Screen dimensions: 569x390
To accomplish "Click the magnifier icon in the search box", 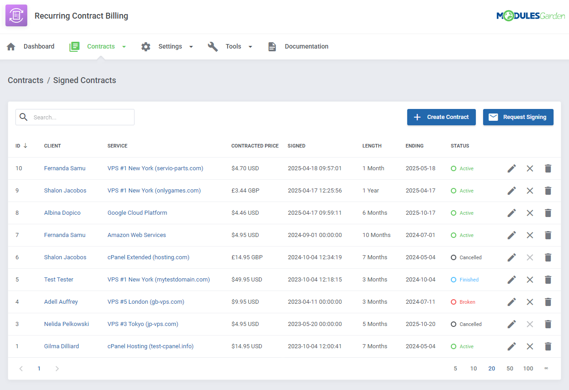I will coord(24,117).
